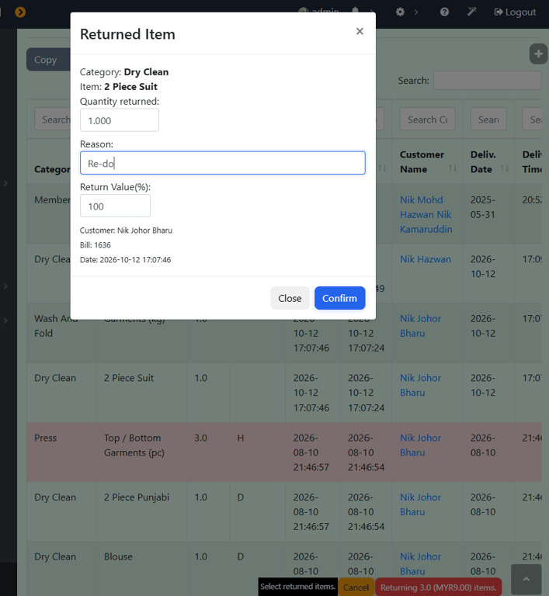Click the Deliv. Date column search field
Screen dimensions: 549x596
click(x=488, y=120)
